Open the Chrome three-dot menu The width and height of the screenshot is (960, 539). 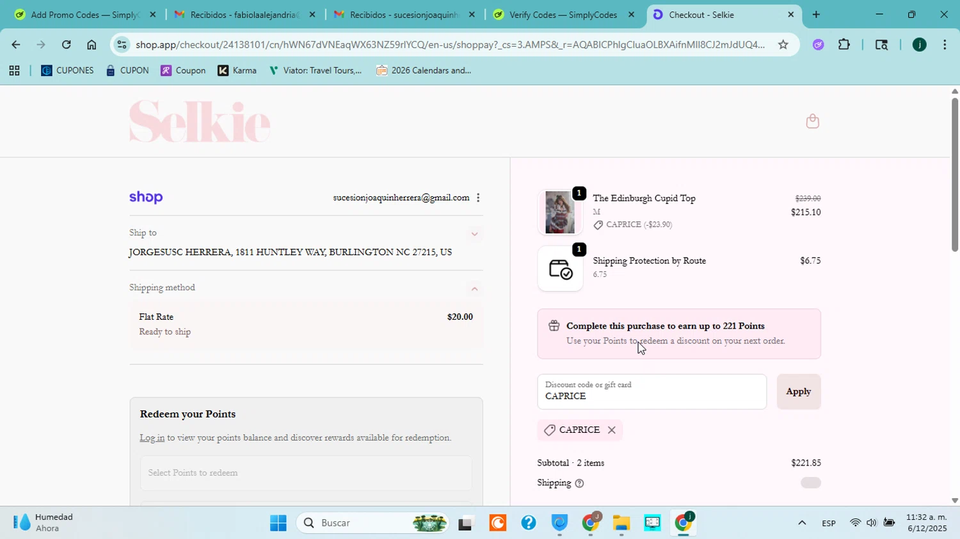coord(945,45)
